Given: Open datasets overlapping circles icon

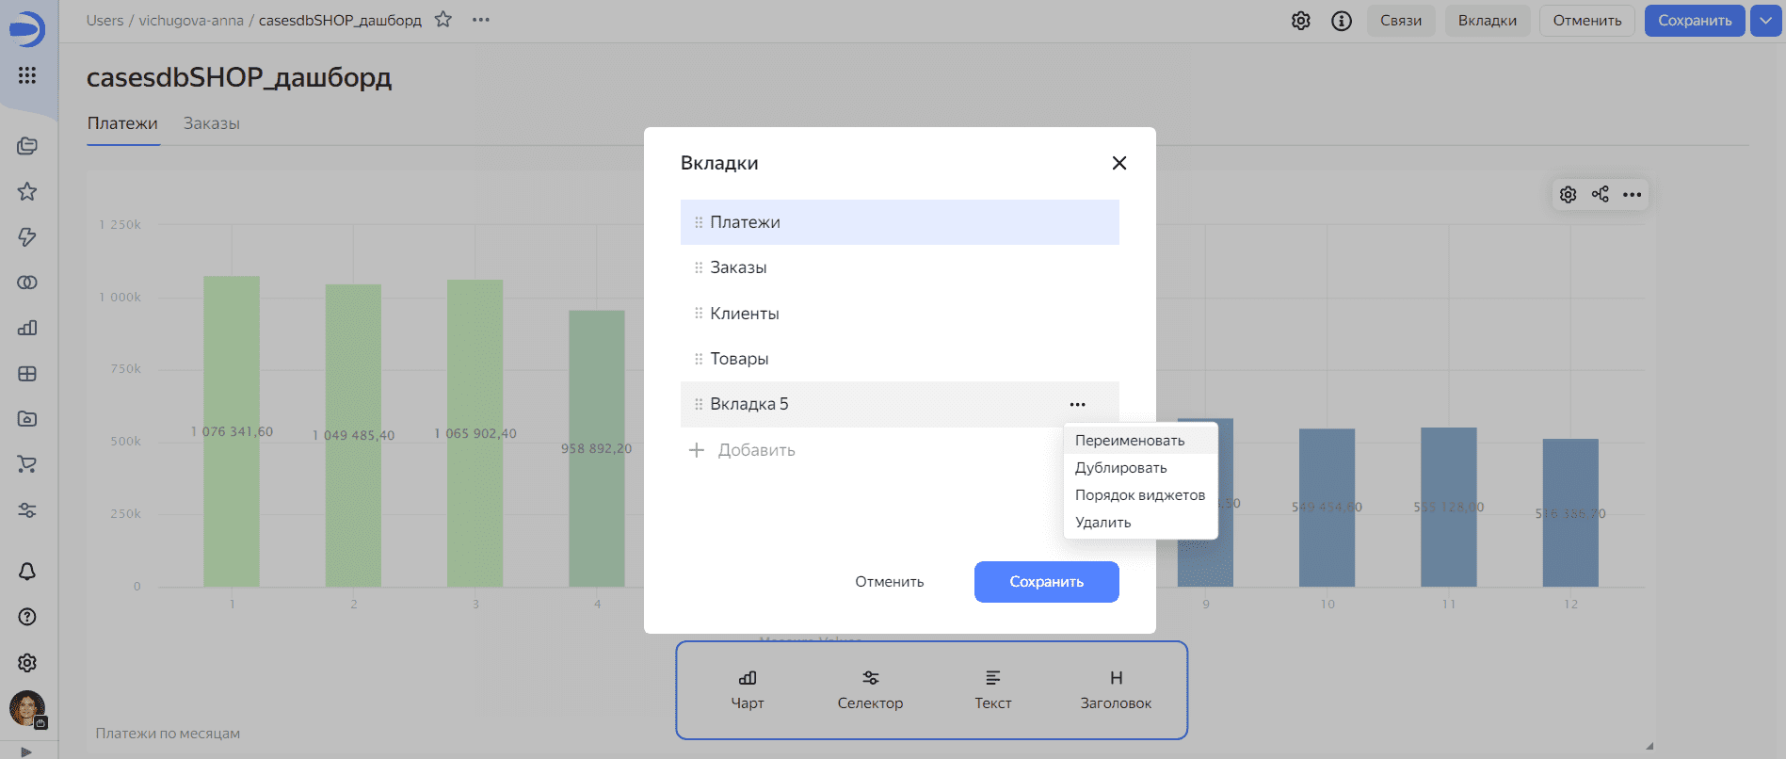Looking at the screenshot, I should 27,283.
